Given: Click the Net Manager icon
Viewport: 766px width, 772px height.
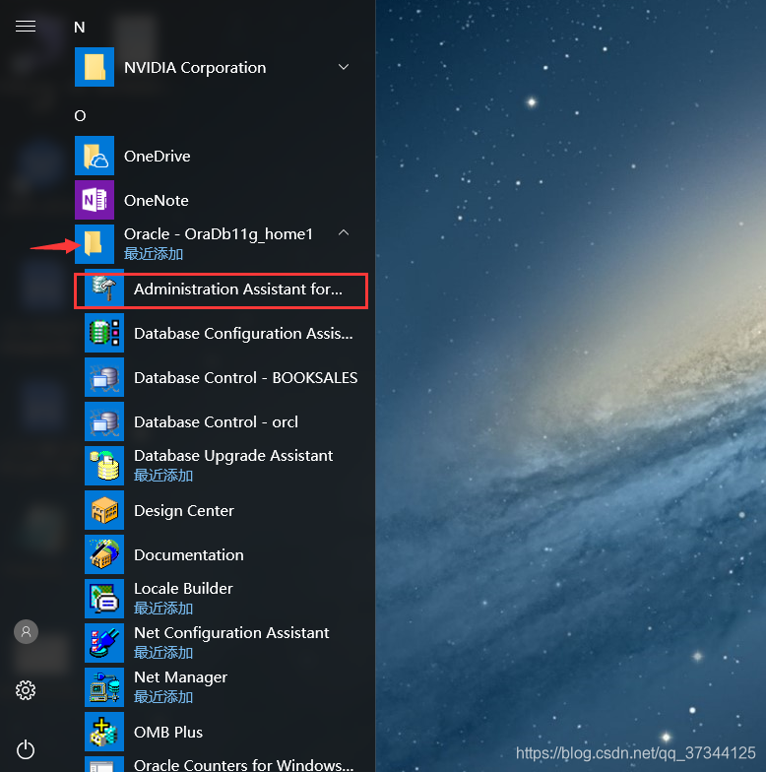Looking at the screenshot, I should point(104,687).
